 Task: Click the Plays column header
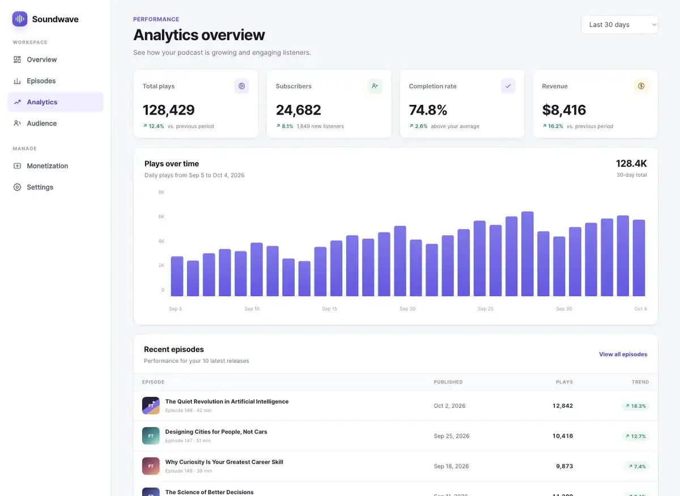pos(564,382)
